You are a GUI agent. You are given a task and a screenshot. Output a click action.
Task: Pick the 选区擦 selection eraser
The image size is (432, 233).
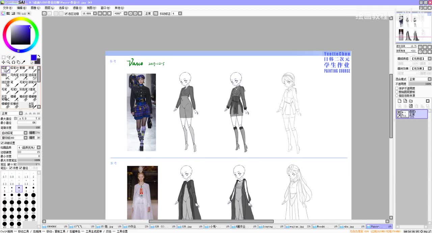click(5, 84)
